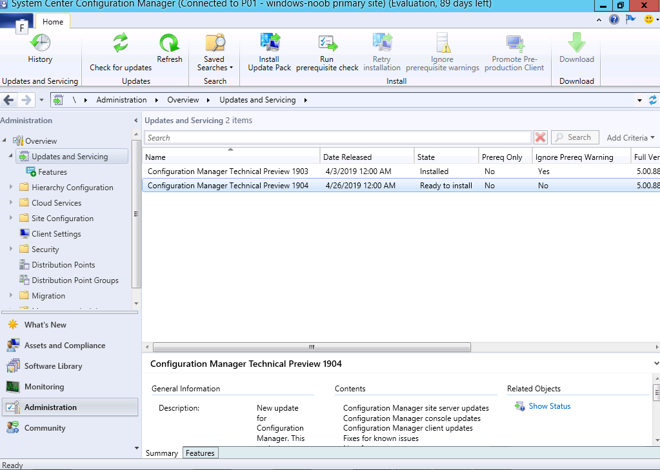
Task: Switch to the Features details tab
Action: (x=201, y=453)
